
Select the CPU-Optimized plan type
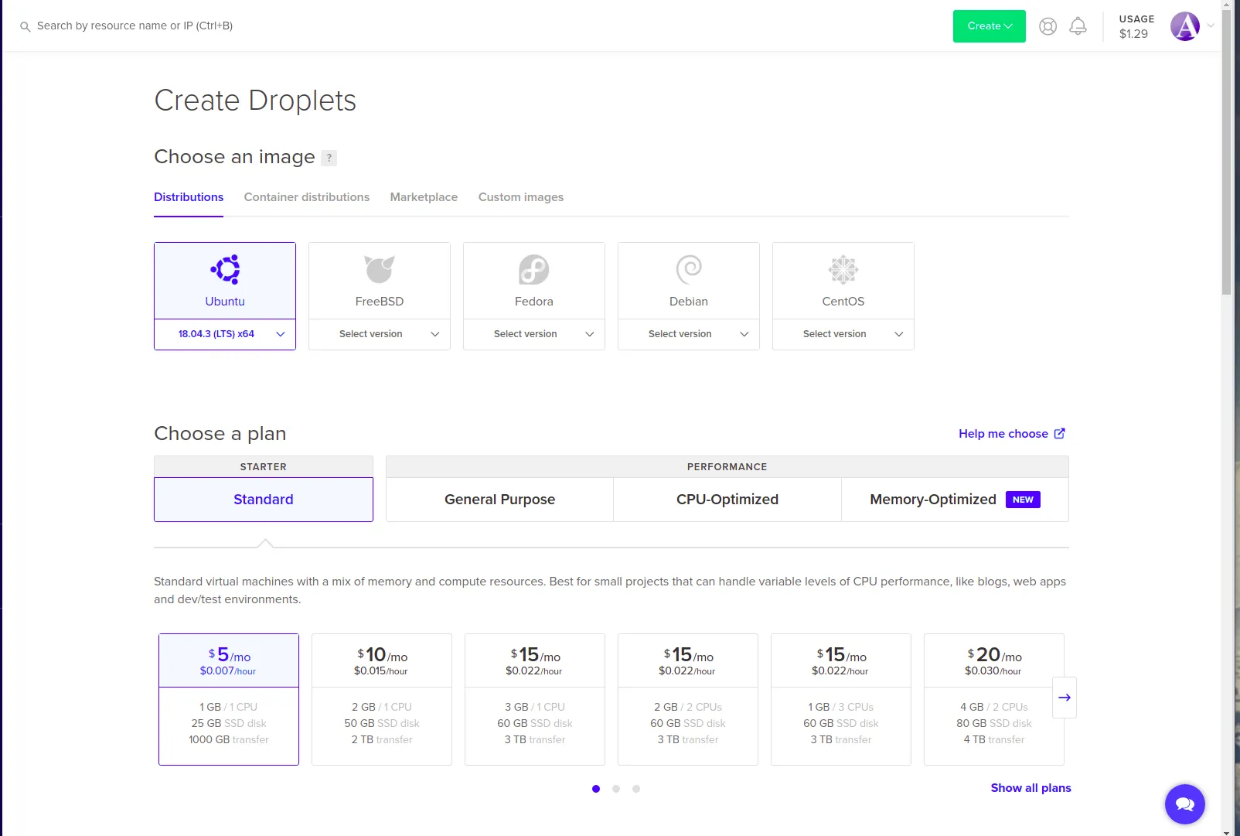pos(727,500)
